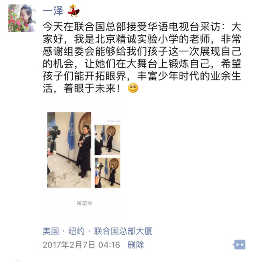Open the 联合国总部大厦 location link
Image resolution: width=257 pixels, height=262 pixels.
(123, 231)
